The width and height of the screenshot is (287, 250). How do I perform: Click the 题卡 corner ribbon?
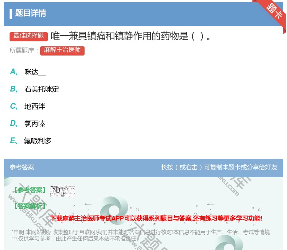(274, 12)
